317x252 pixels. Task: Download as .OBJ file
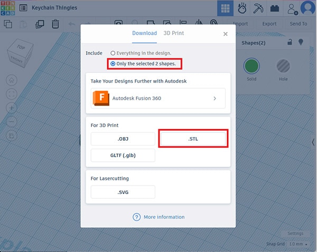(123, 139)
